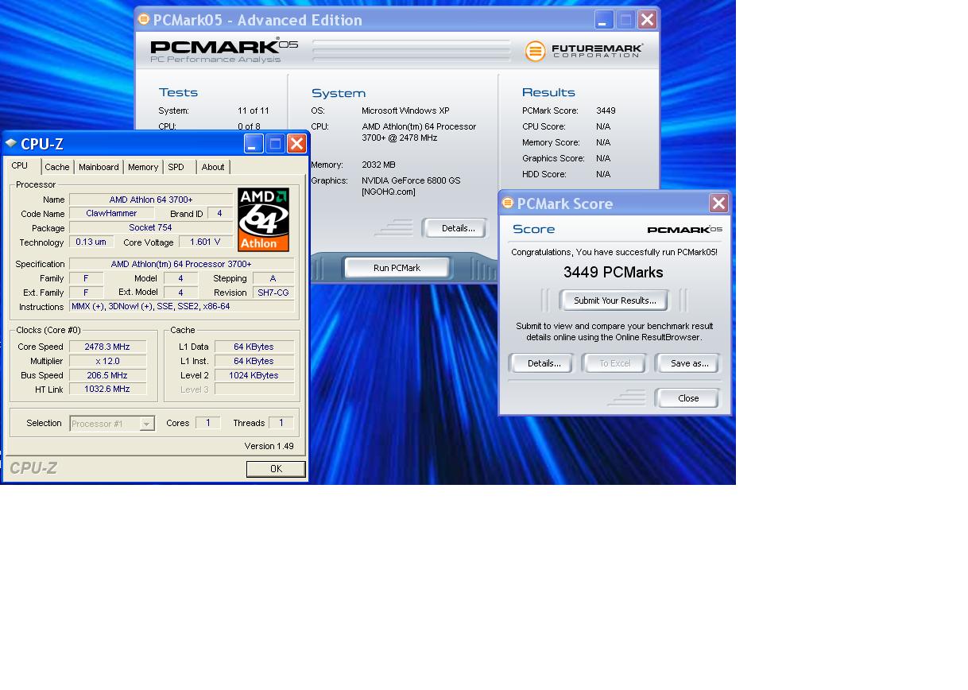The image size is (968, 690).
Task: Click OK button in CPU-Z
Action: tap(276, 469)
